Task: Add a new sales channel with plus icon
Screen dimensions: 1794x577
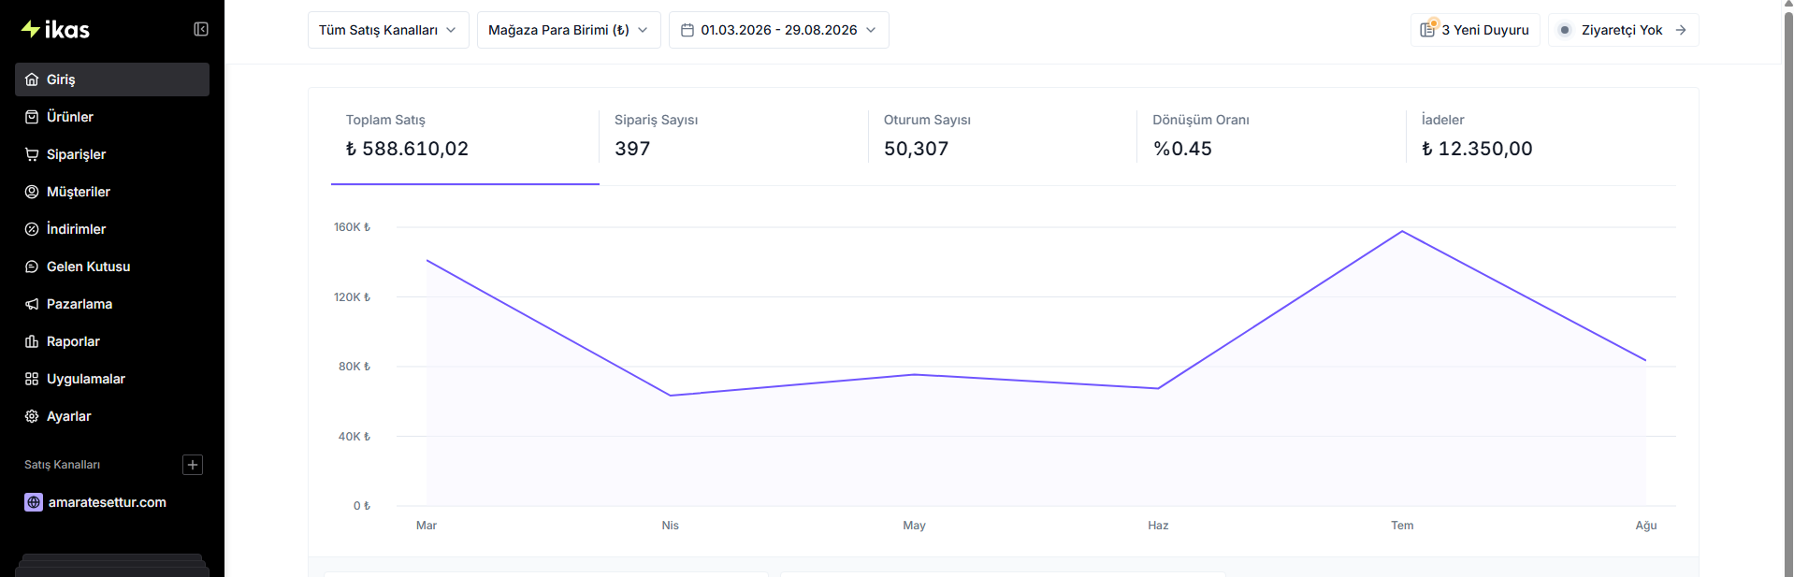Action: pos(193,465)
